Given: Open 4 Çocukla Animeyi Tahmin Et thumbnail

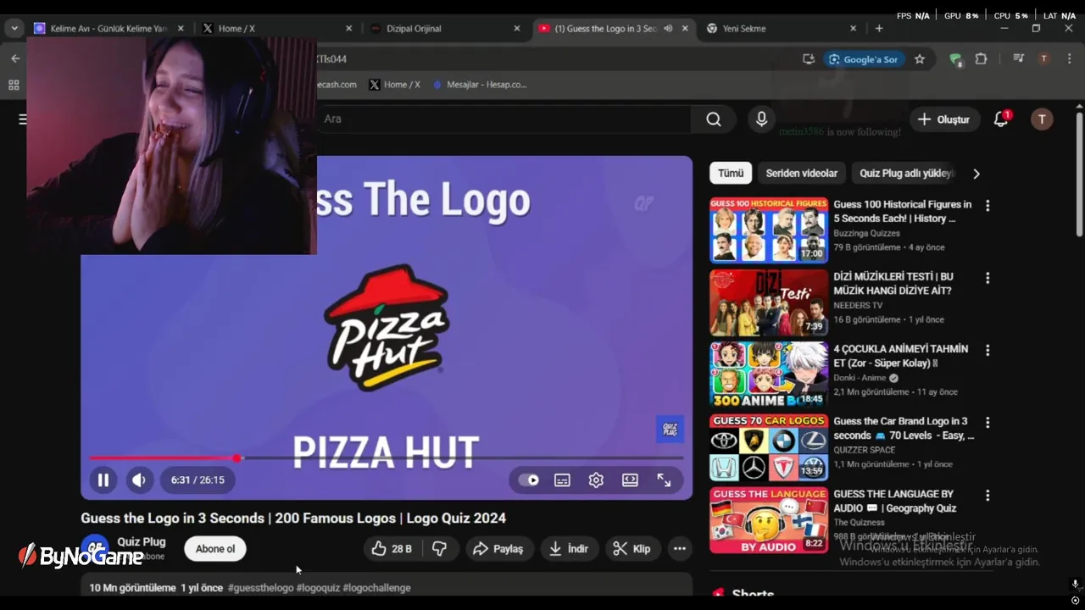Looking at the screenshot, I should 769,374.
